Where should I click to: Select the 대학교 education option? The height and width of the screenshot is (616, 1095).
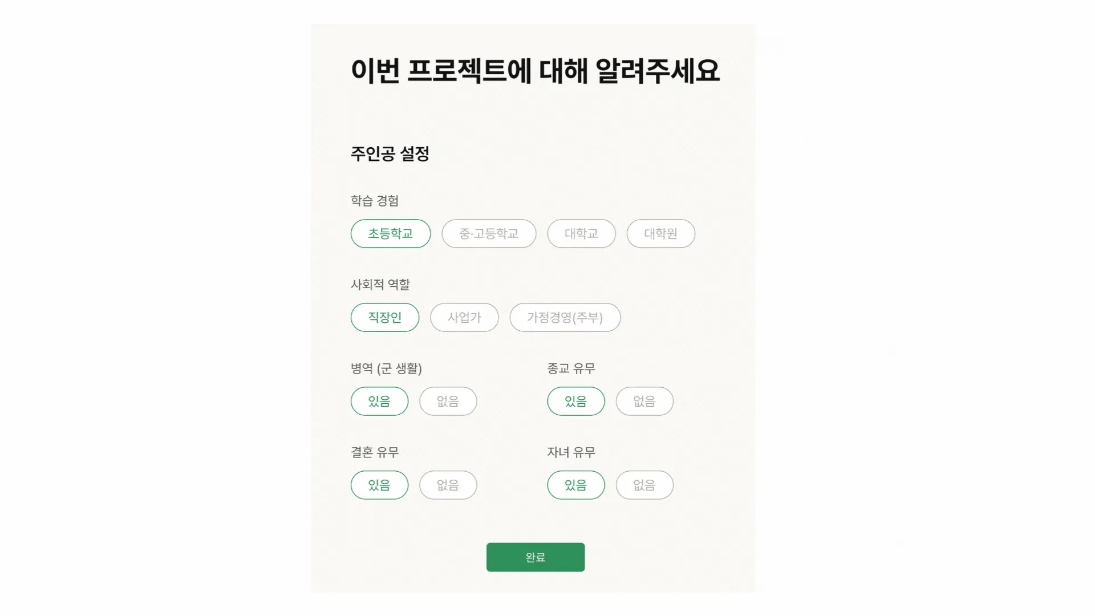581,233
